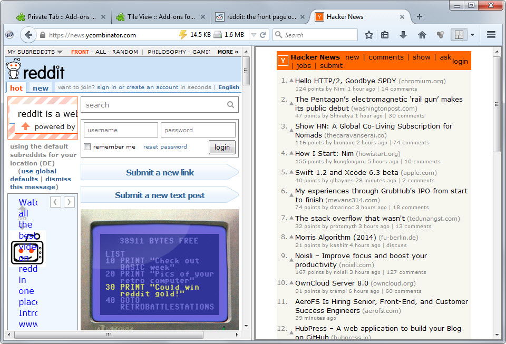506x344 pixels.
Task: Click in reddit password field
Action: coord(198,130)
